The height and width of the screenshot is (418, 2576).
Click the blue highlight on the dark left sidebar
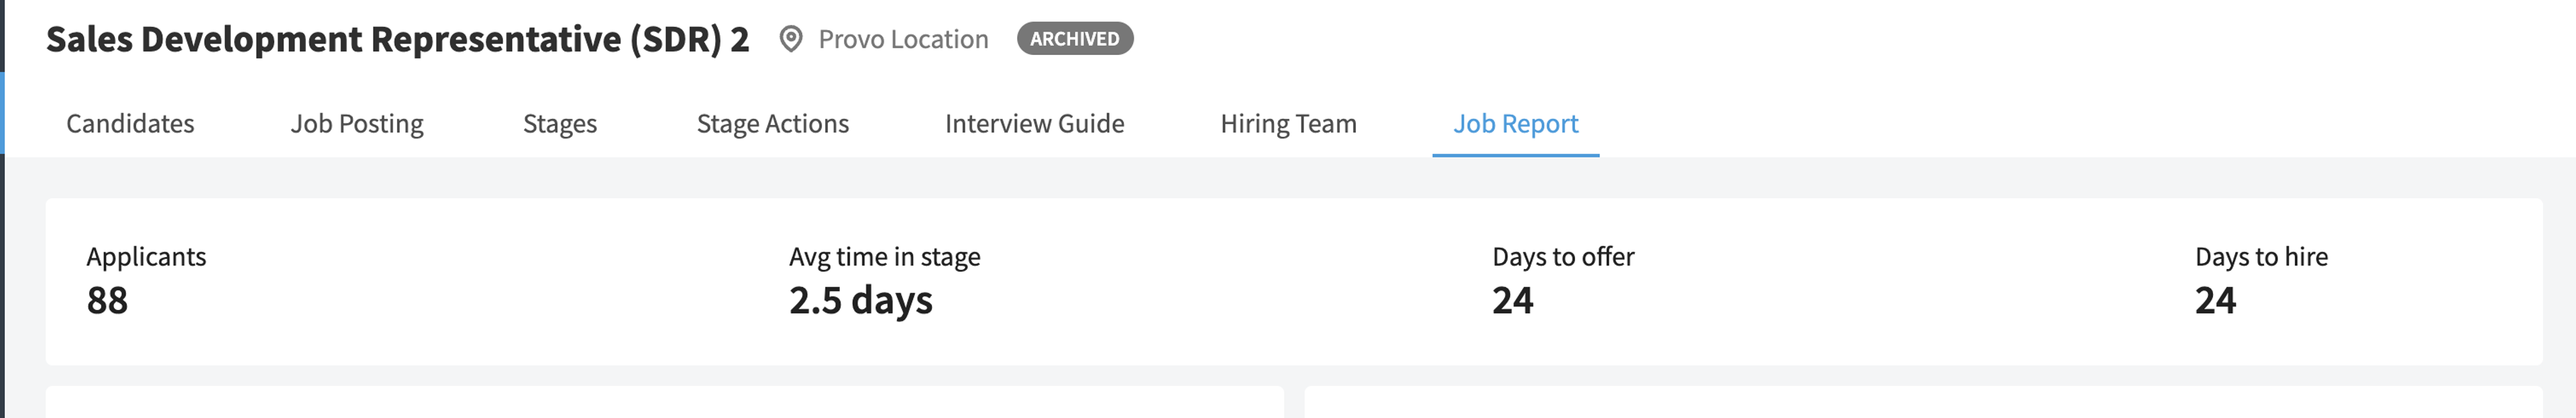click(2, 113)
